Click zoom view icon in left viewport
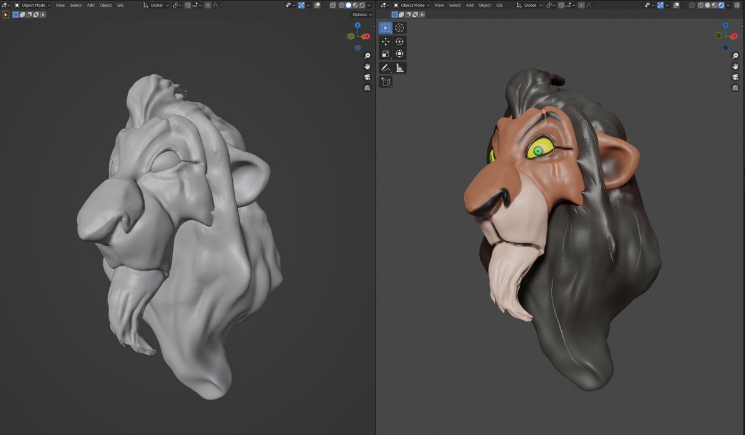 (x=368, y=56)
